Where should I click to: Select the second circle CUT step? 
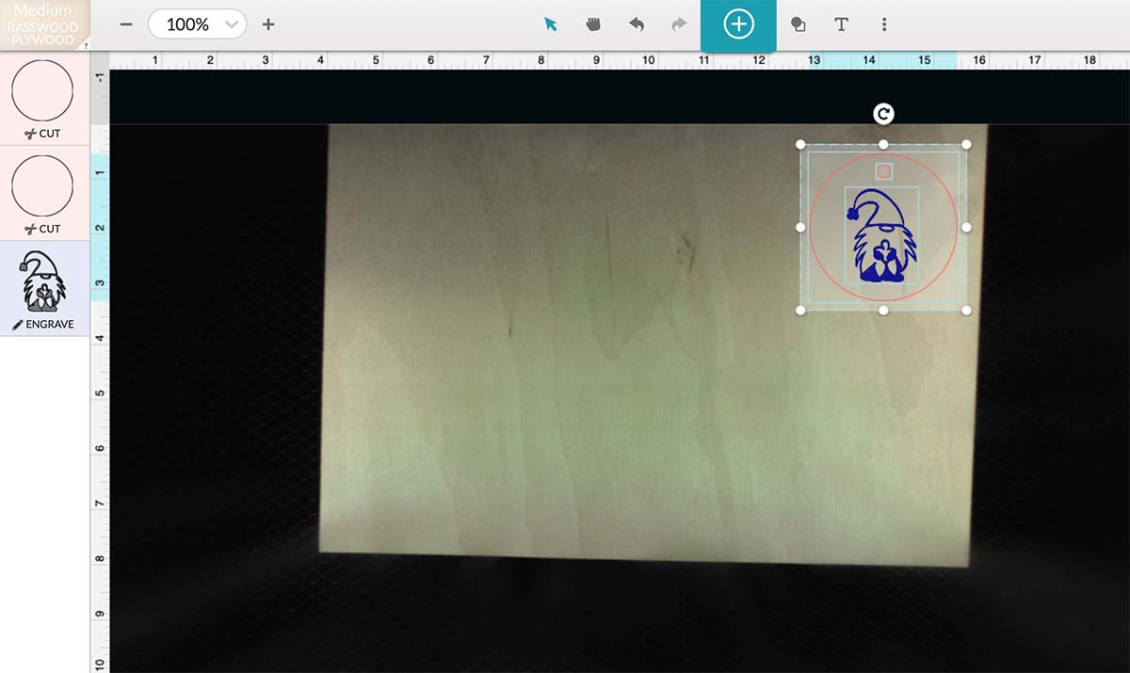tap(44, 193)
